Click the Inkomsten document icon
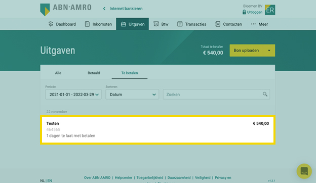The height and width of the screenshot is (183, 316). click(87, 24)
